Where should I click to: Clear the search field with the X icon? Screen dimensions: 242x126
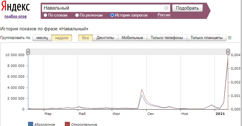pos(166,8)
